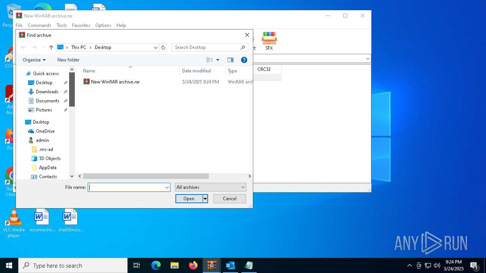Viewport: 486px width, 273px height.
Task: Open Firefox from the taskbar
Action: pos(193,265)
